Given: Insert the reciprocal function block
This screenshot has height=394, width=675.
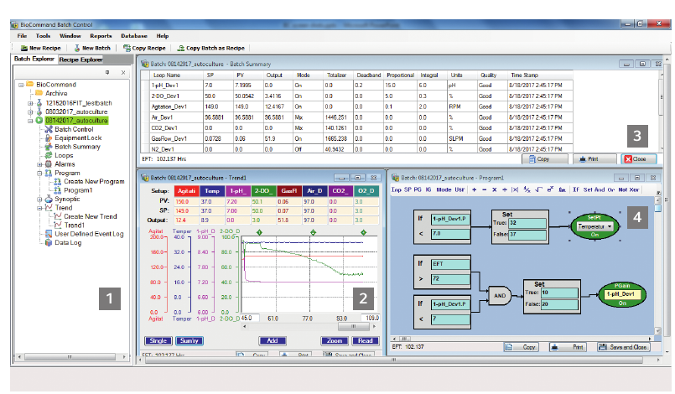Looking at the screenshot, I should click(527, 189).
